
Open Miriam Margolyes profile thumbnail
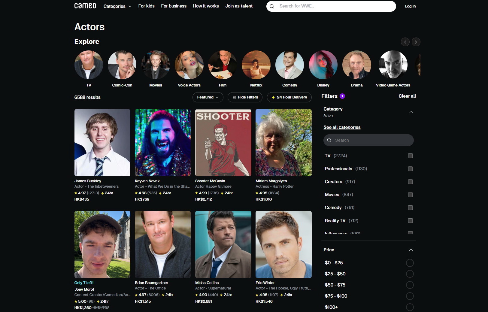283,143
